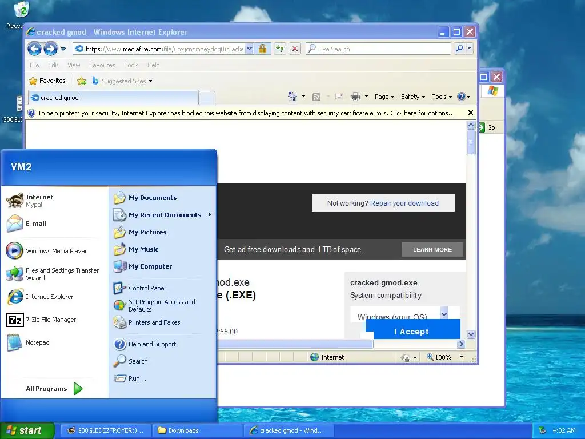Open a new blank tab
Image resolution: width=585 pixels, height=439 pixels.
pyautogui.click(x=207, y=98)
